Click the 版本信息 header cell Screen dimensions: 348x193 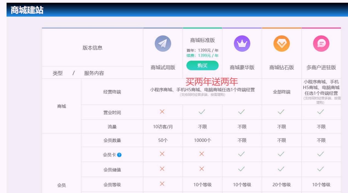92,48
